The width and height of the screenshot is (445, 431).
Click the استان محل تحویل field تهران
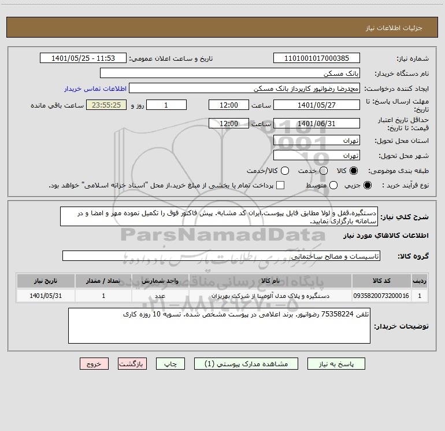pos(317,140)
